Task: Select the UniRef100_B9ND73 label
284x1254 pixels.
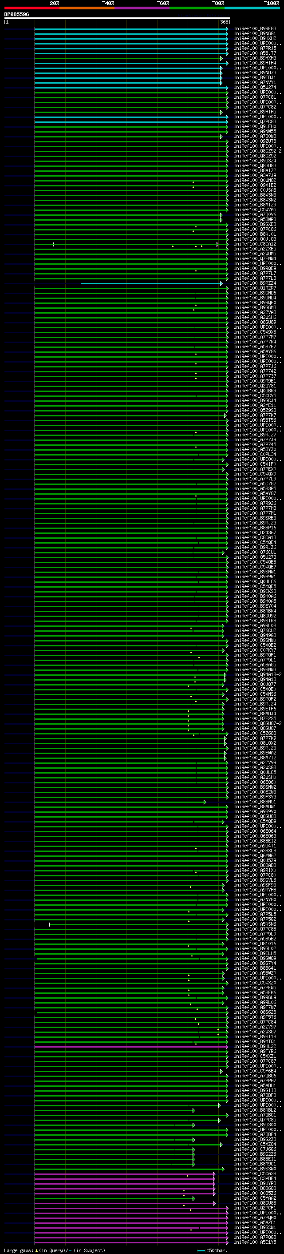Action: (x=255, y=73)
